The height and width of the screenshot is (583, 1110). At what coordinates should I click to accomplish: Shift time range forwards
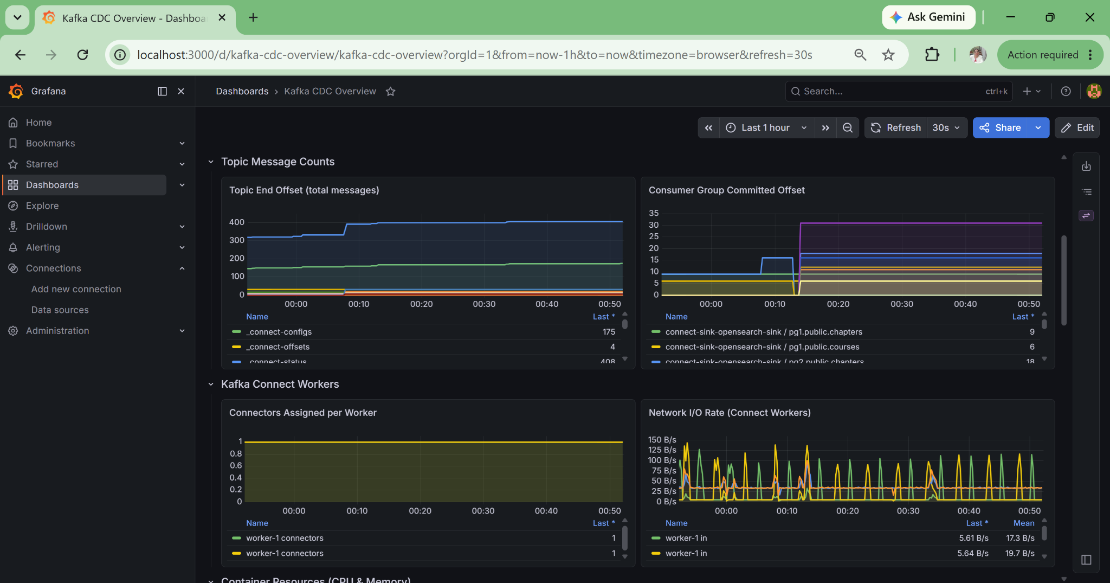coord(825,128)
